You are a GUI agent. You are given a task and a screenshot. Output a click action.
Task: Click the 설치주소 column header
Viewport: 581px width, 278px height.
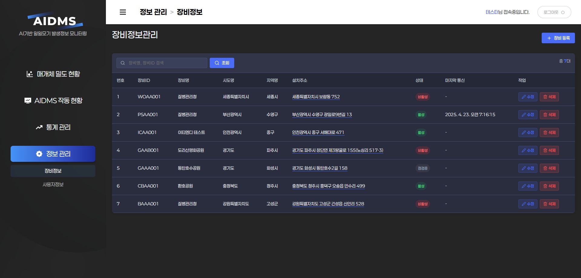coord(300,80)
